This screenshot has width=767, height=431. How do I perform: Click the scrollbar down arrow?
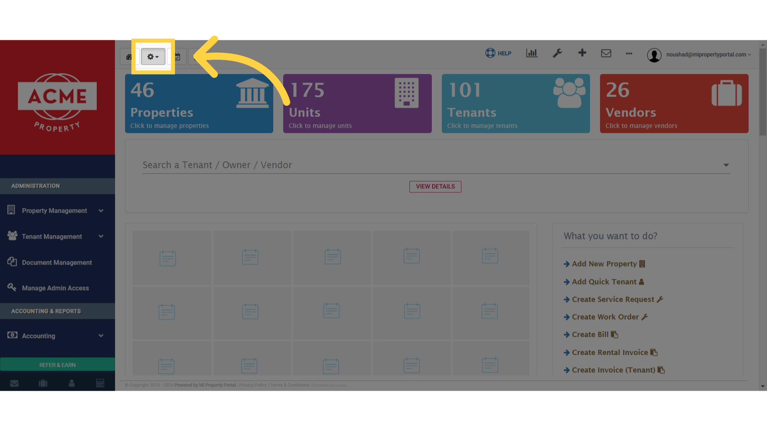coord(763,386)
